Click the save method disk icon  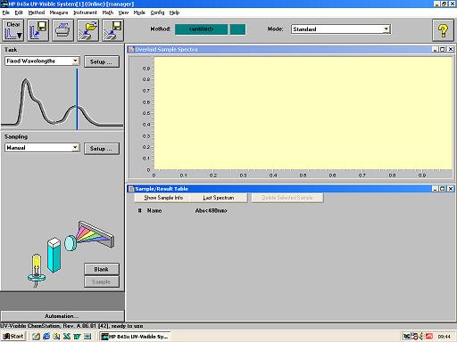38,30
